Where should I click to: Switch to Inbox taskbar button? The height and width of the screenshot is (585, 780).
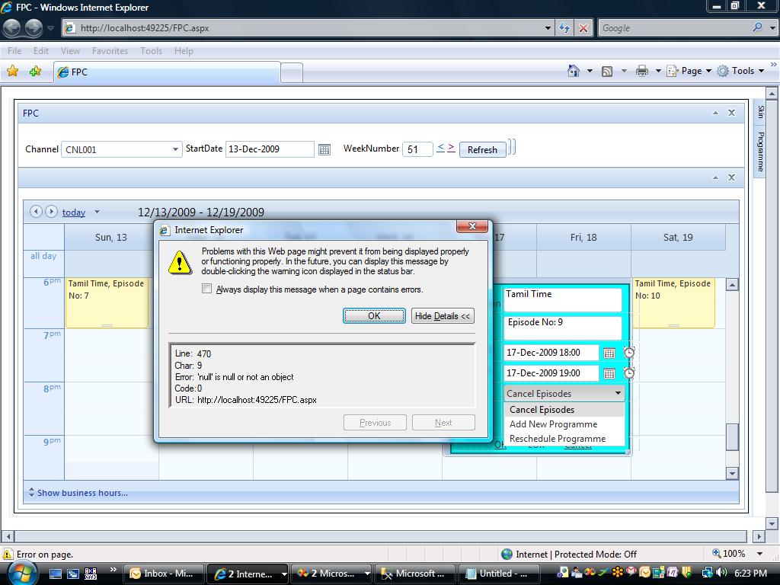(163, 574)
